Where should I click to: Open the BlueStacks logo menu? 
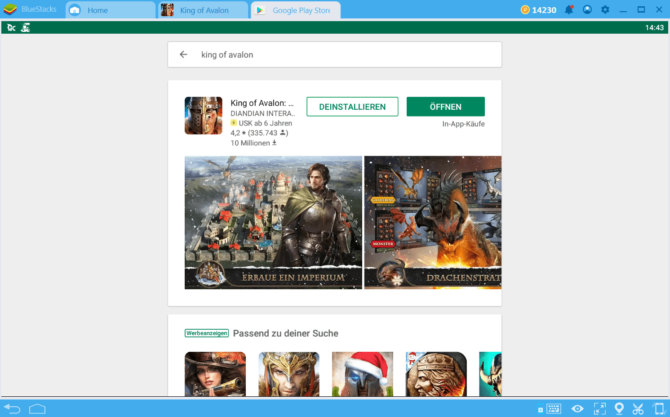10,9
